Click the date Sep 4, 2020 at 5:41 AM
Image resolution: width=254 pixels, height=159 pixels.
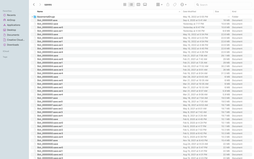195,20
